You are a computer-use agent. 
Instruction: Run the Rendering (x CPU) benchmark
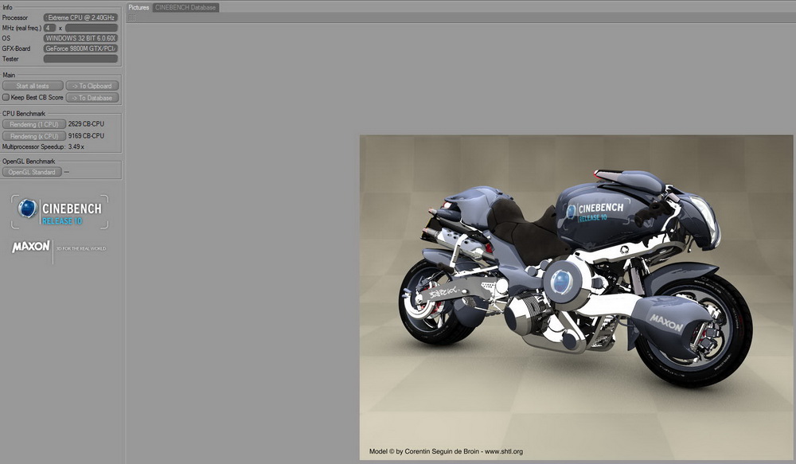pos(34,136)
